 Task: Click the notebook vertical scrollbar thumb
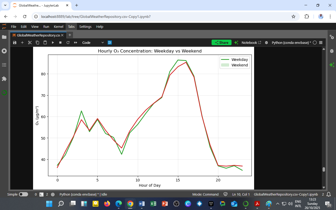(x=324, y=169)
